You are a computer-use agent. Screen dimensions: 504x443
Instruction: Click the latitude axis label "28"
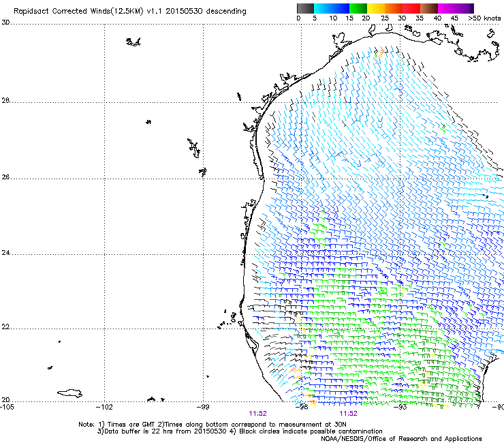click(x=5, y=100)
